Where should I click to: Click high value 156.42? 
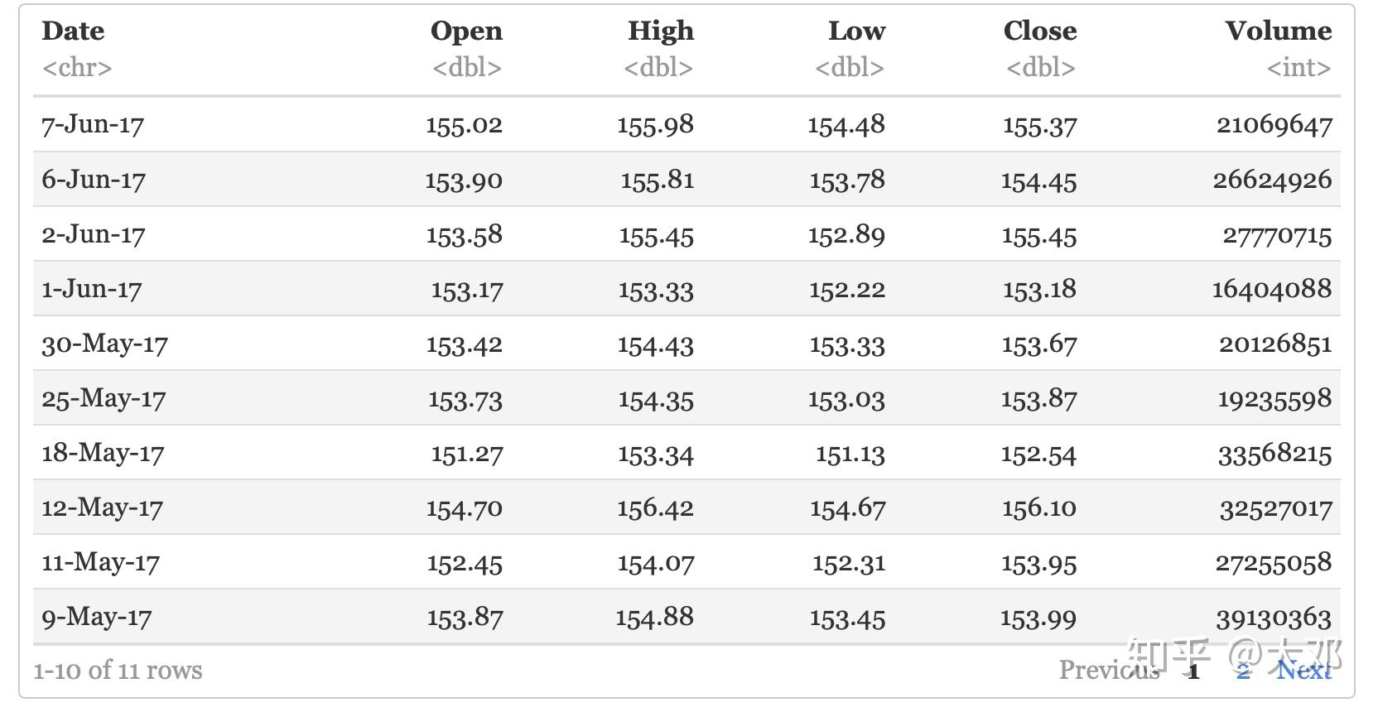point(655,508)
